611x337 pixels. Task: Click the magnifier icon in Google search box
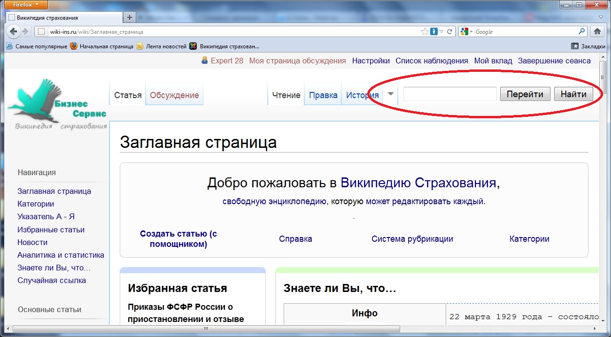point(581,32)
